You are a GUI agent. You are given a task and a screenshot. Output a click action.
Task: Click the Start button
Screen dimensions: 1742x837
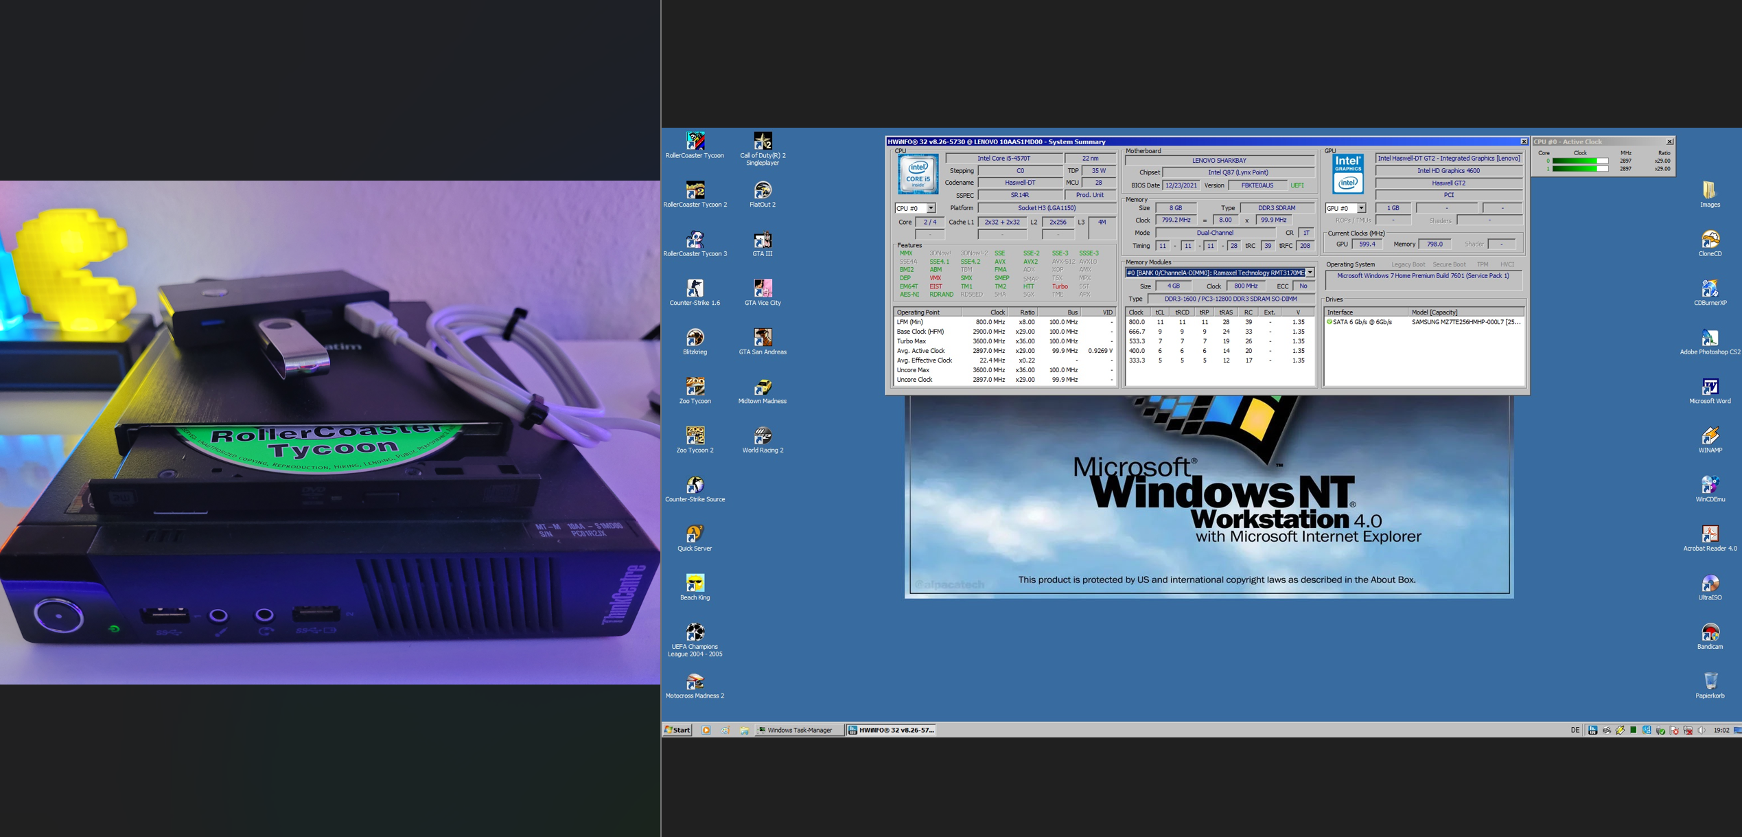tap(677, 730)
